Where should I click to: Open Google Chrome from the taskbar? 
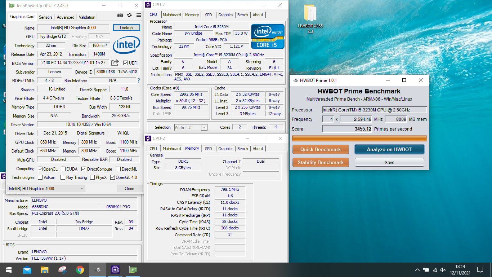[x=80, y=269]
